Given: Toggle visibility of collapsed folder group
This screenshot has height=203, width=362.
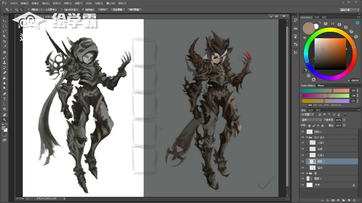Looking at the screenshot, I should pyautogui.click(x=302, y=173).
